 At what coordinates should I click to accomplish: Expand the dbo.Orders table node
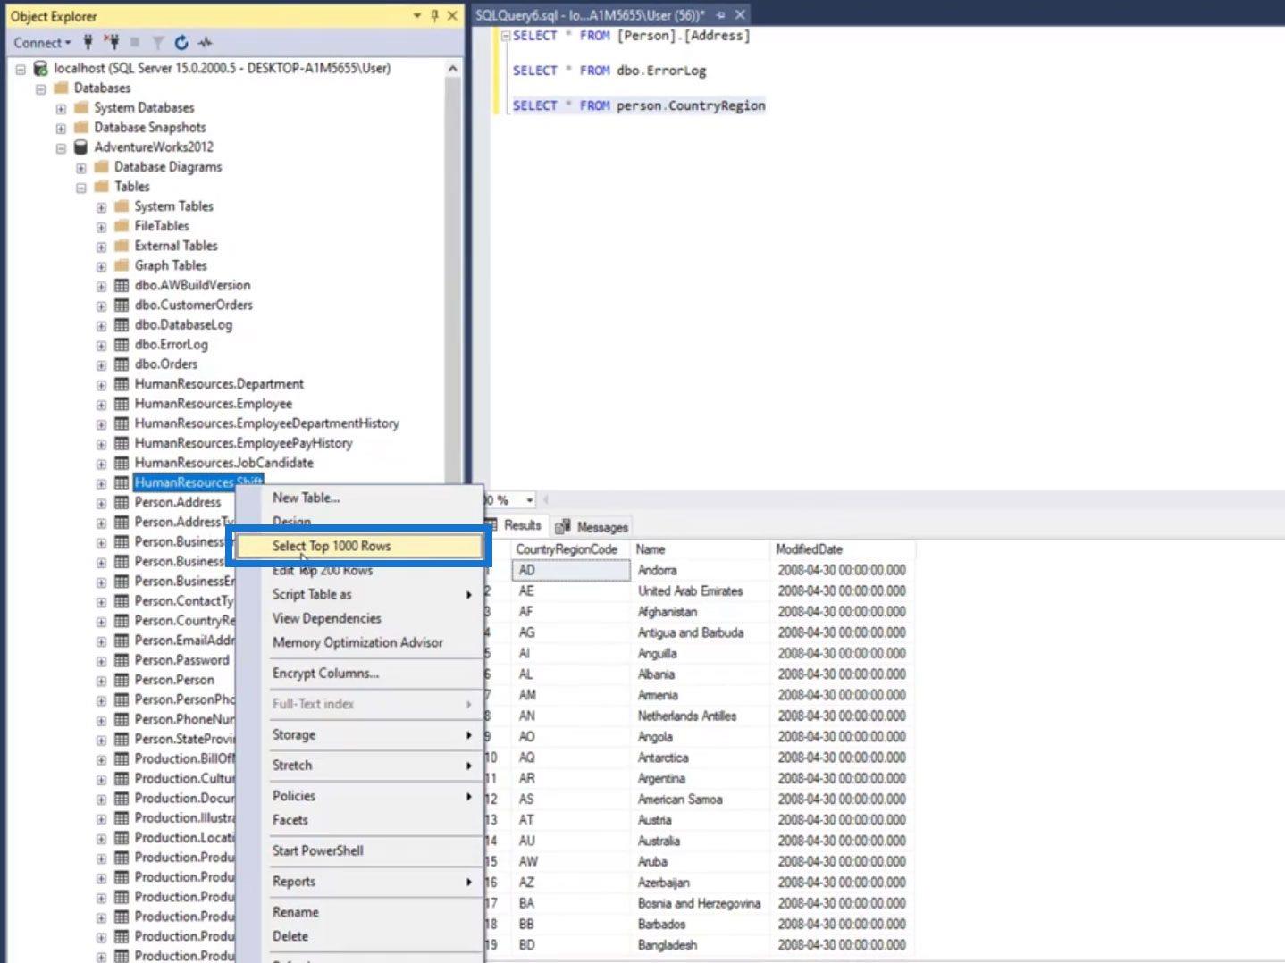tap(101, 365)
